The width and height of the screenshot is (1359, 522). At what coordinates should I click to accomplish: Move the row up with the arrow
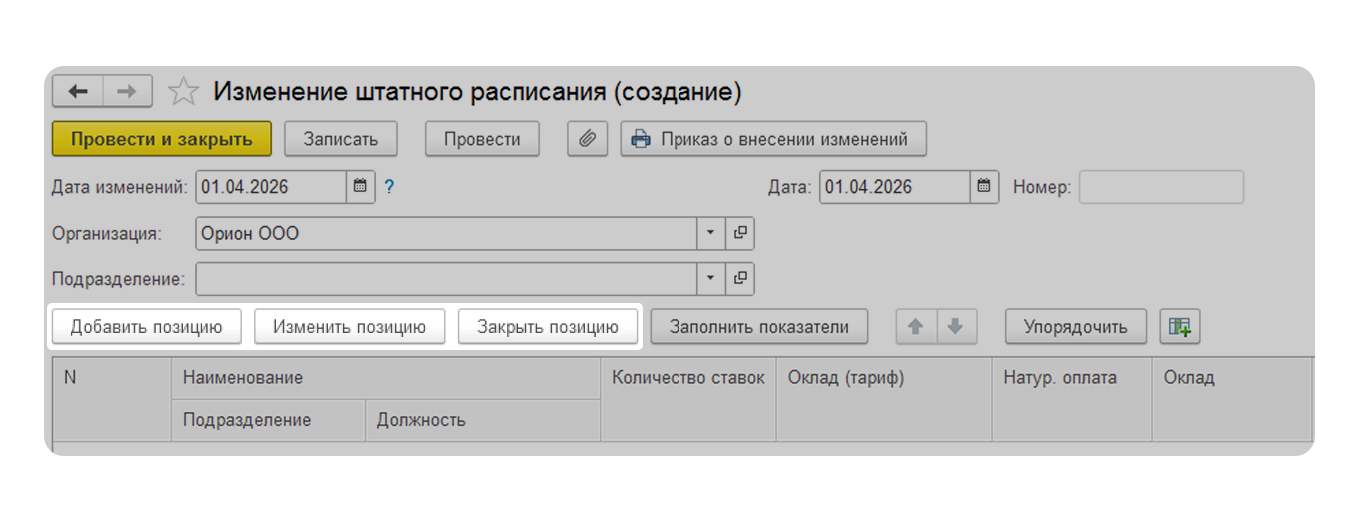(x=916, y=326)
